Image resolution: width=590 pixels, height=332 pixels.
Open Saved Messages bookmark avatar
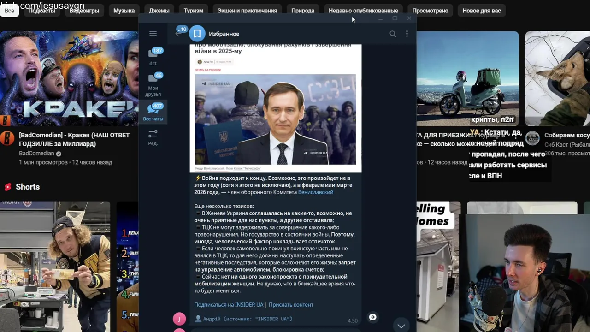(197, 34)
